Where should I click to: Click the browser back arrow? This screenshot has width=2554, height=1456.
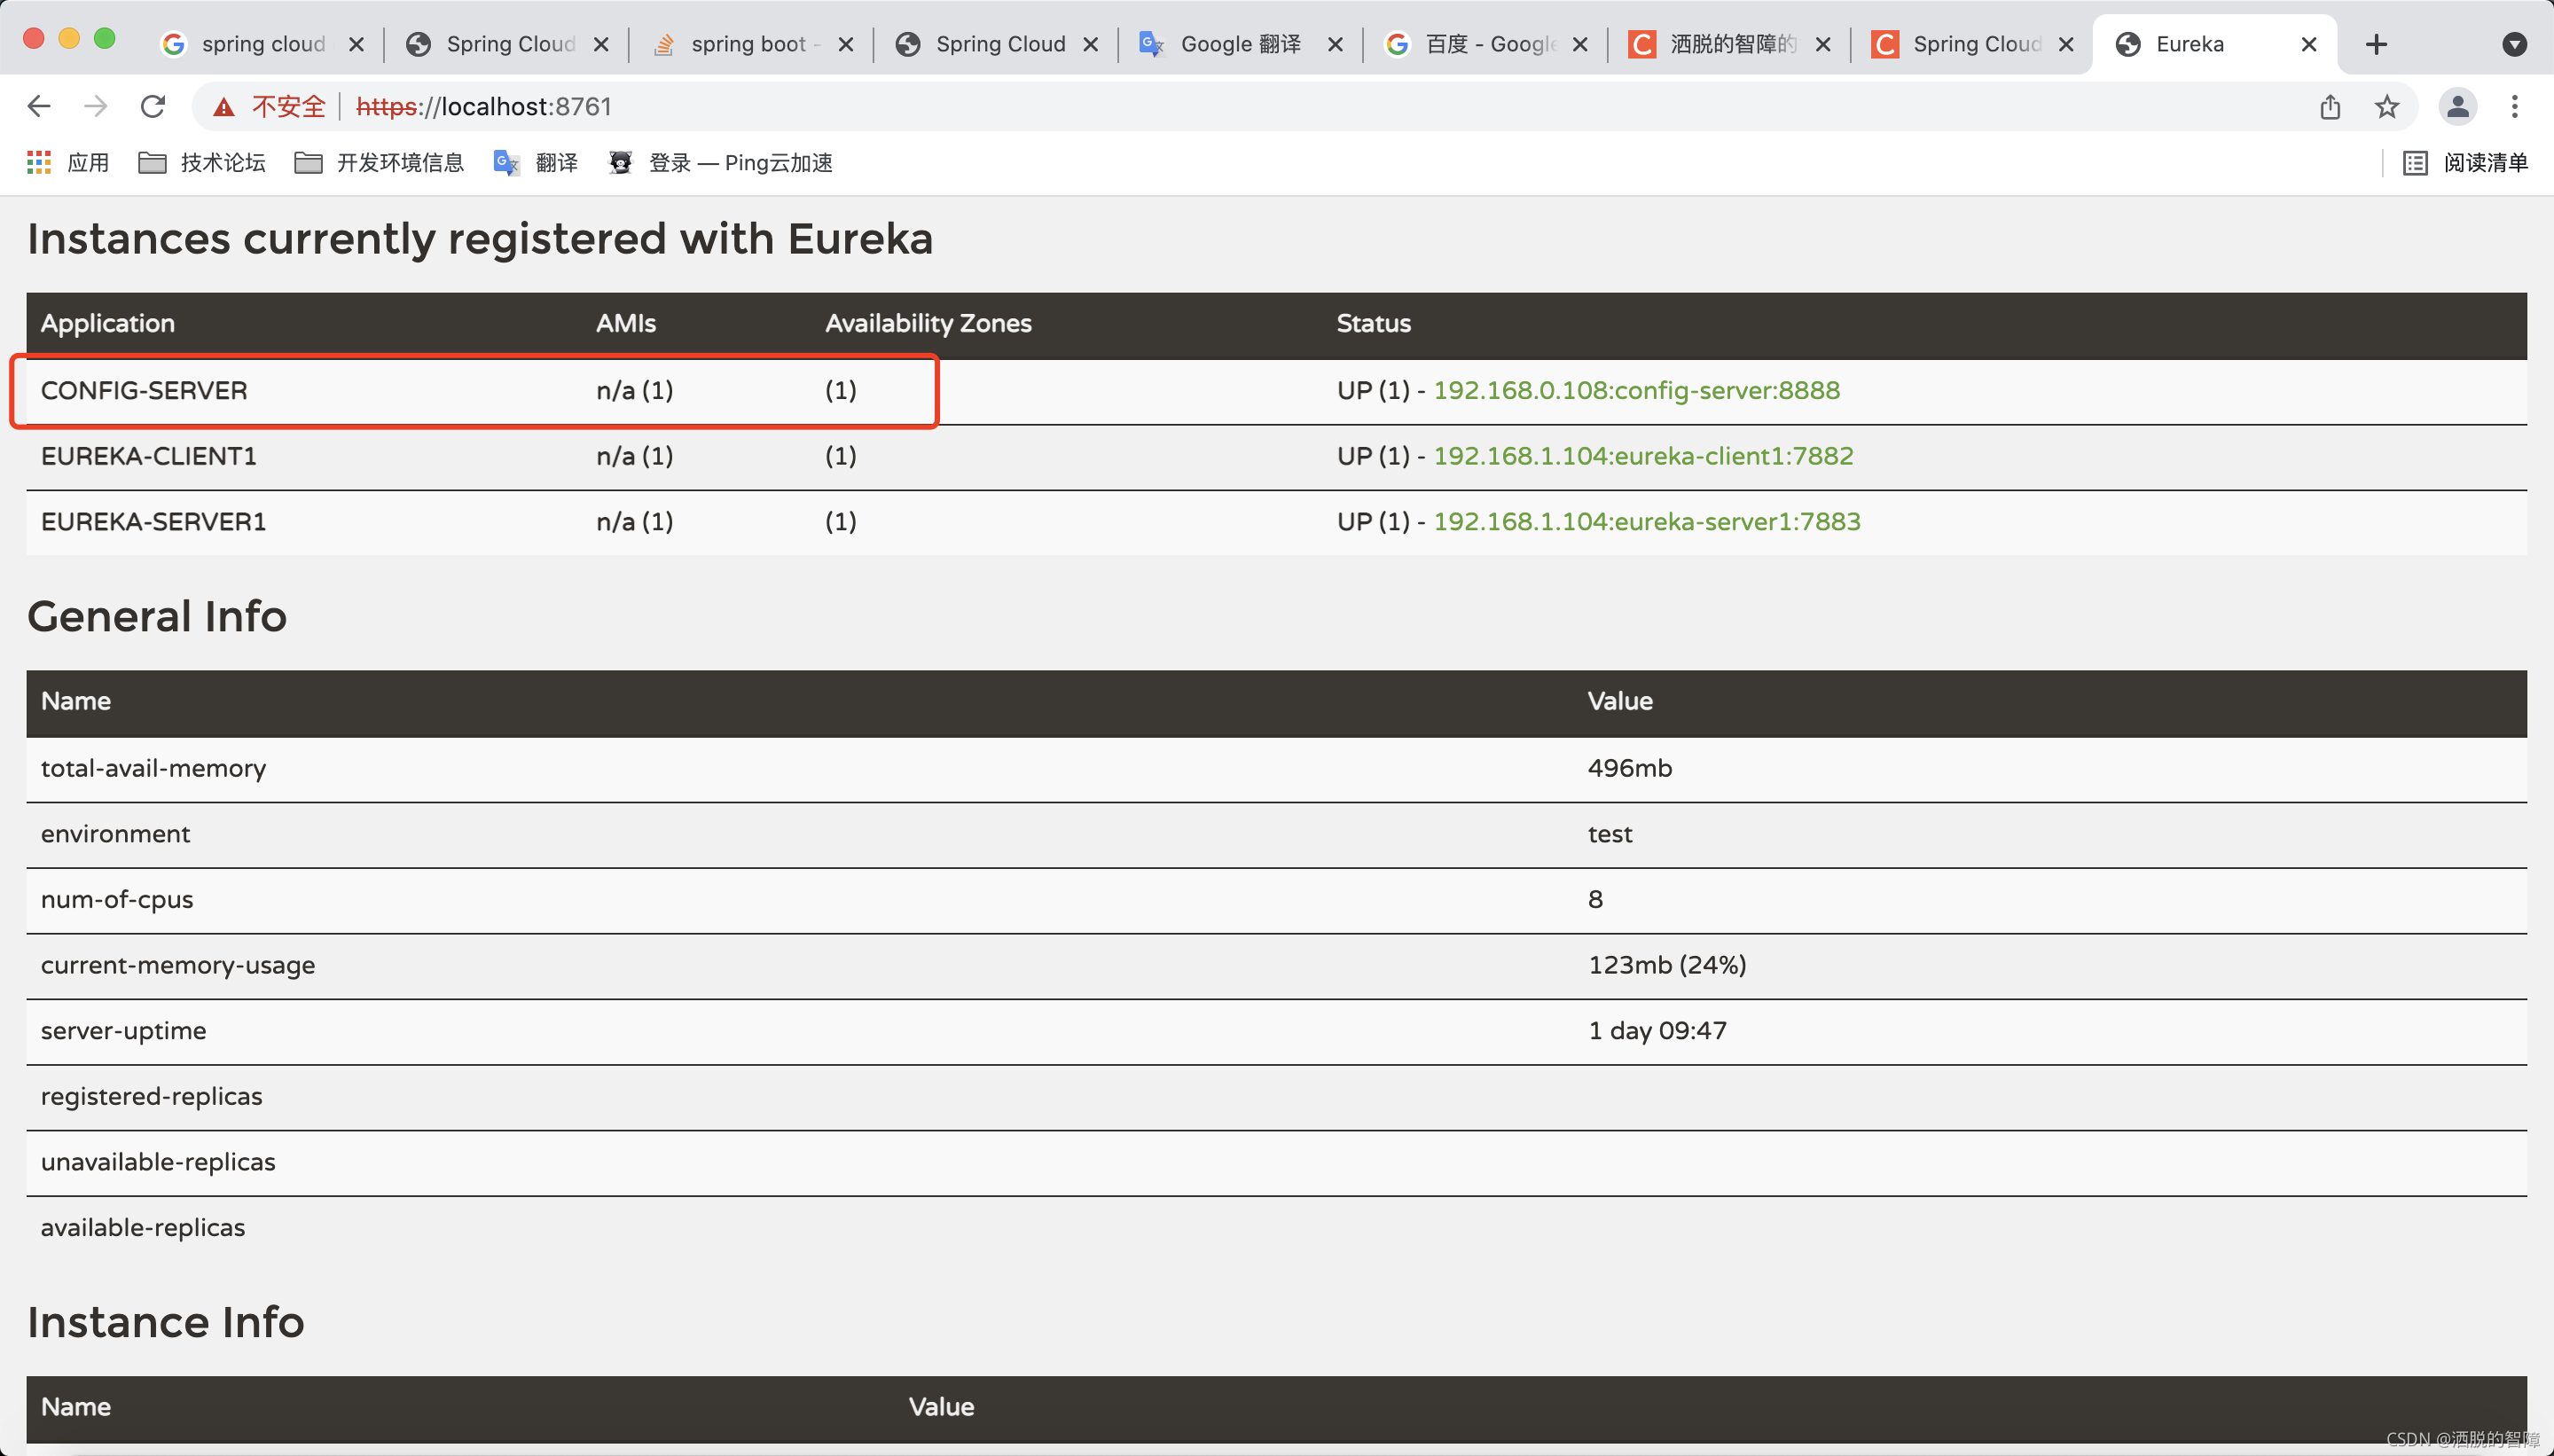[39, 106]
